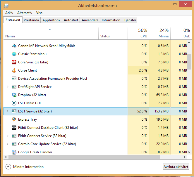The height and width of the screenshot is (177, 194).
Task: Click the DraftSight API Service icon
Action: point(14,87)
